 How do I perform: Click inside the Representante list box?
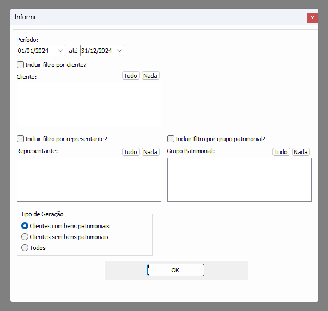pos(89,180)
